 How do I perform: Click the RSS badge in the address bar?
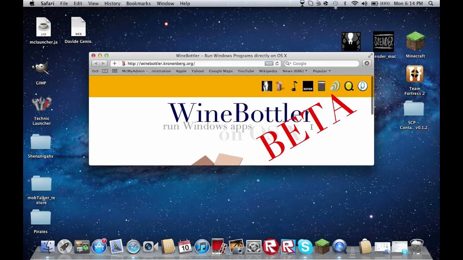269,64
